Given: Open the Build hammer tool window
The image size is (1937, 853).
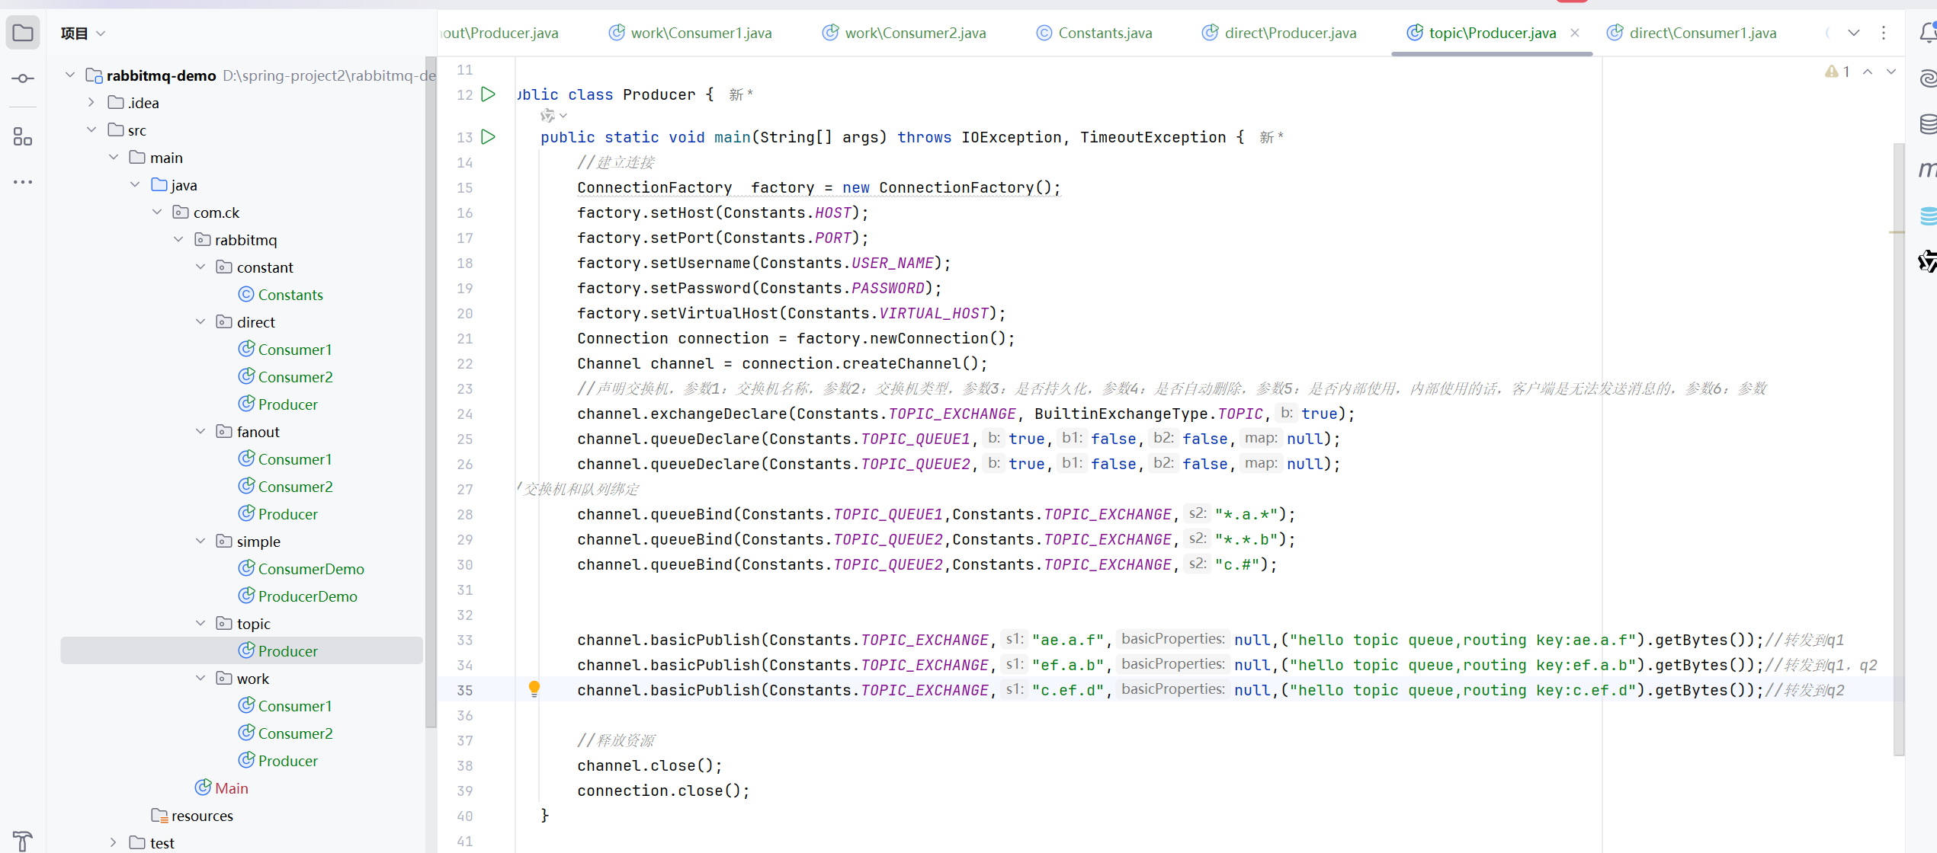Looking at the screenshot, I should (23, 840).
